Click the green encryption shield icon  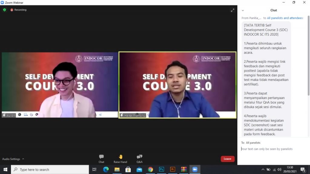(x=5, y=10)
